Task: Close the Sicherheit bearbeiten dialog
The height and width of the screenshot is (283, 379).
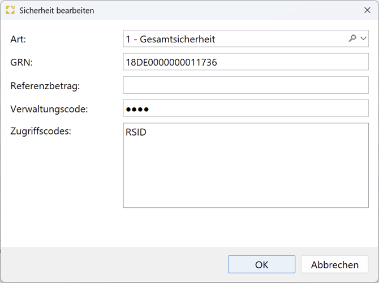Action: pyautogui.click(x=367, y=10)
